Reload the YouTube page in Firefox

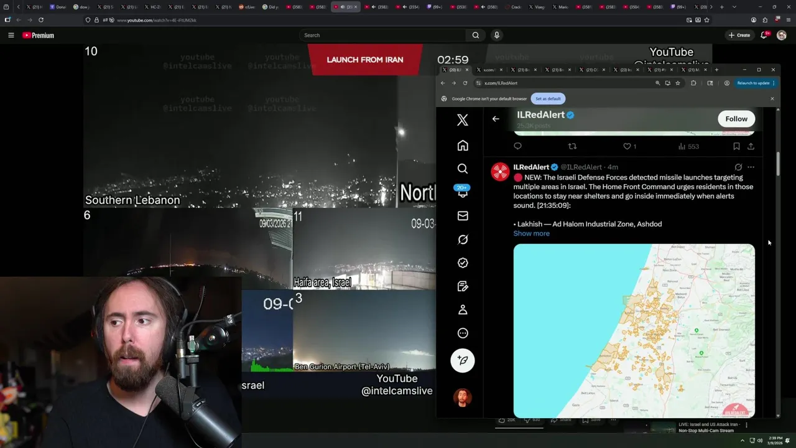coord(41,20)
